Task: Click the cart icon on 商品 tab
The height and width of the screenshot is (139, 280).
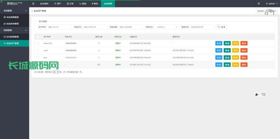Action: click(x=80, y=4)
